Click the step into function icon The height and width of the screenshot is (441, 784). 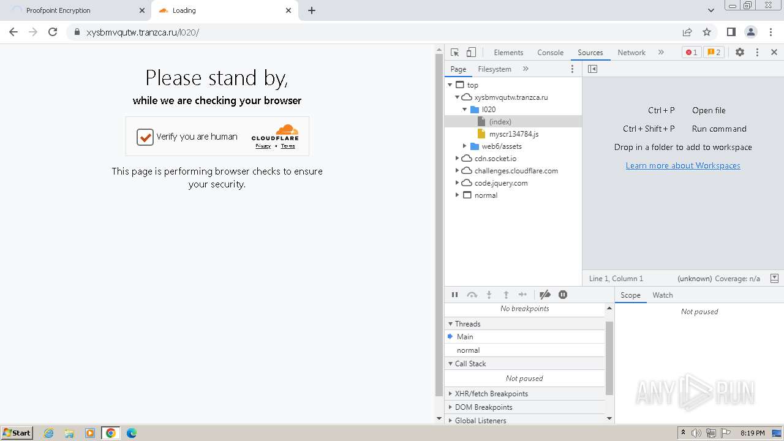coord(489,295)
